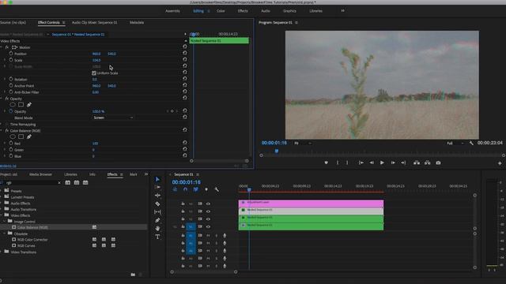Switch to the Color workspace
The image size is (506, 284).
pos(221,11)
